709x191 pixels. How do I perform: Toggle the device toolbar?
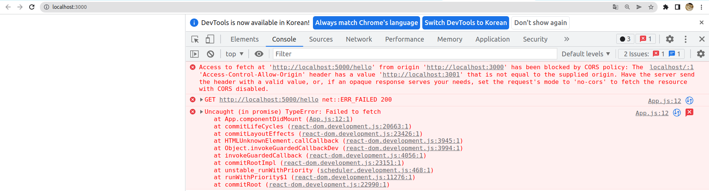click(210, 39)
